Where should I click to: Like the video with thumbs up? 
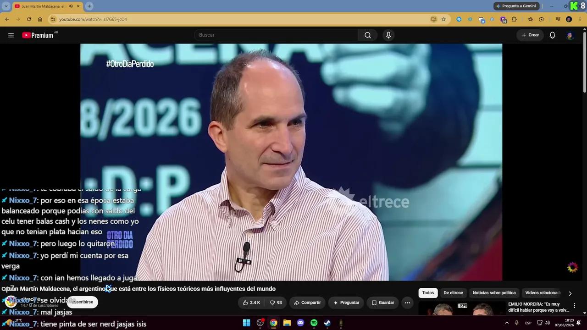click(x=251, y=302)
